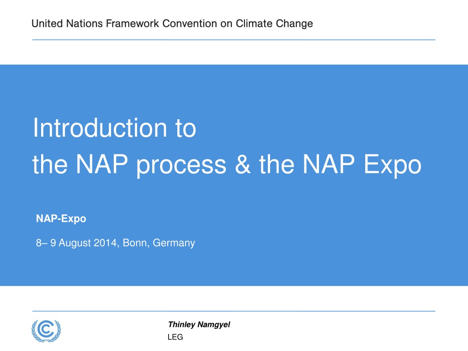Click the UNFCCC laurel logo
Image resolution: width=468 pixels, height=351 pixels.
pyautogui.click(x=46, y=331)
